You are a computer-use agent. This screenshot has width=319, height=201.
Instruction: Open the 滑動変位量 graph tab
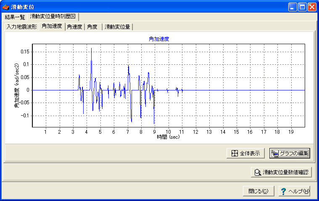coord(117,26)
